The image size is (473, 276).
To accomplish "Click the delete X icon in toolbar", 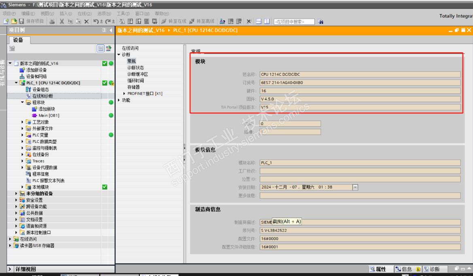I will coord(87,21).
